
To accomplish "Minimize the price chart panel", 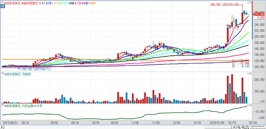I will click(x=248, y=2).
